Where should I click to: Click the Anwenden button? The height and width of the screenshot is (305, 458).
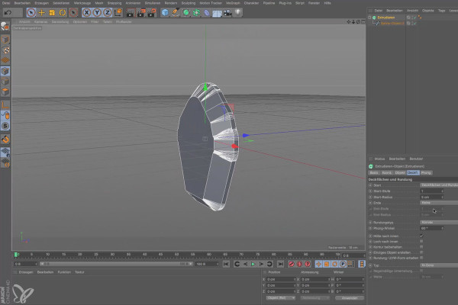(x=350, y=298)
